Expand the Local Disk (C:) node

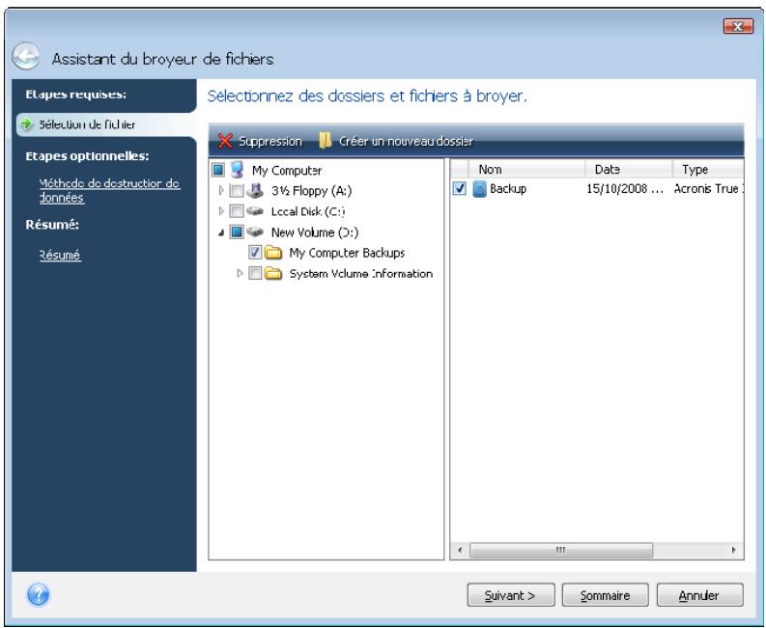221,211
